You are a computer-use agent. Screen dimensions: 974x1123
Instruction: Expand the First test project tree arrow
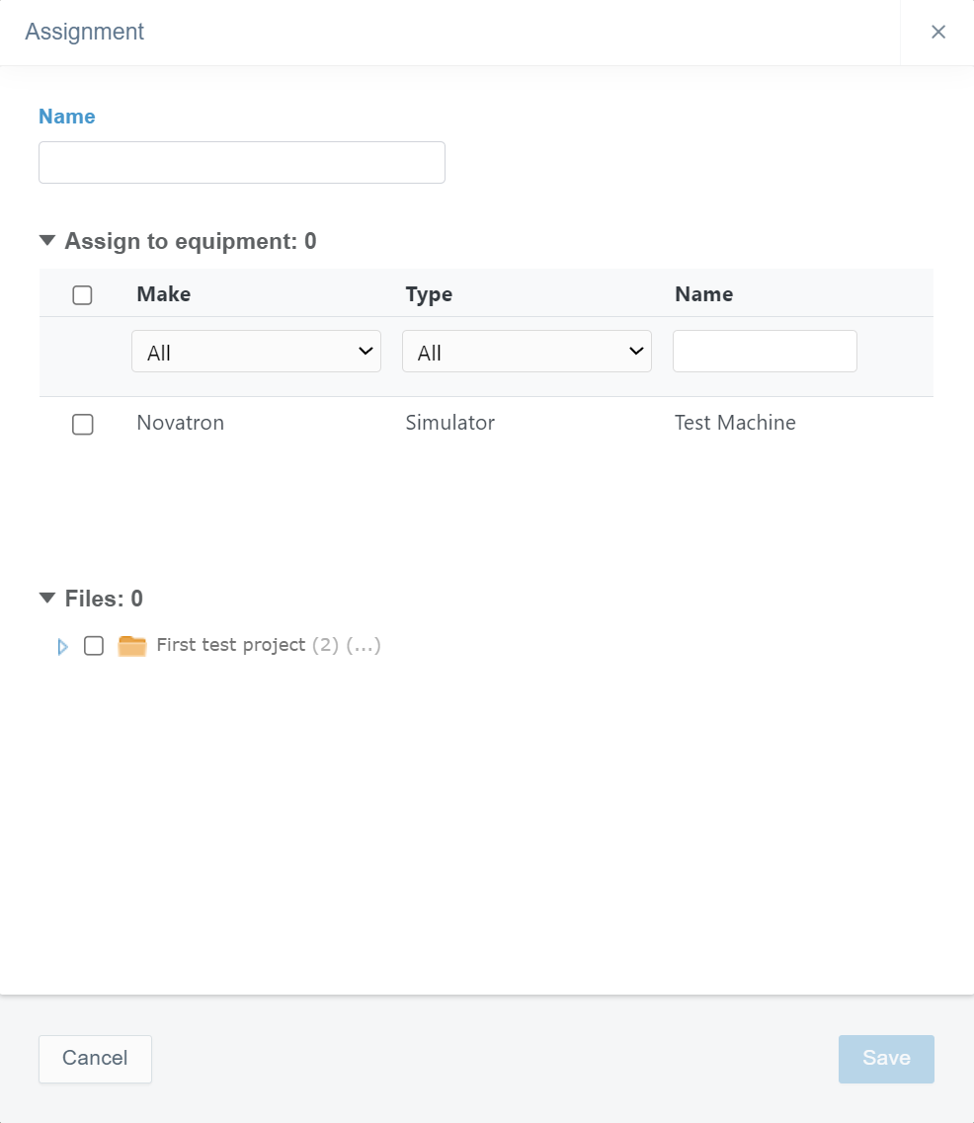(x=63, y=647)
